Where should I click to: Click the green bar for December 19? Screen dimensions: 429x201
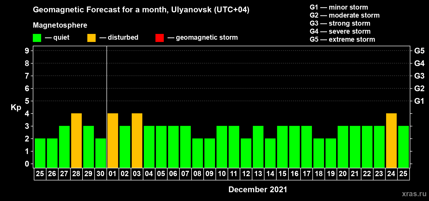tap(331, 153)
